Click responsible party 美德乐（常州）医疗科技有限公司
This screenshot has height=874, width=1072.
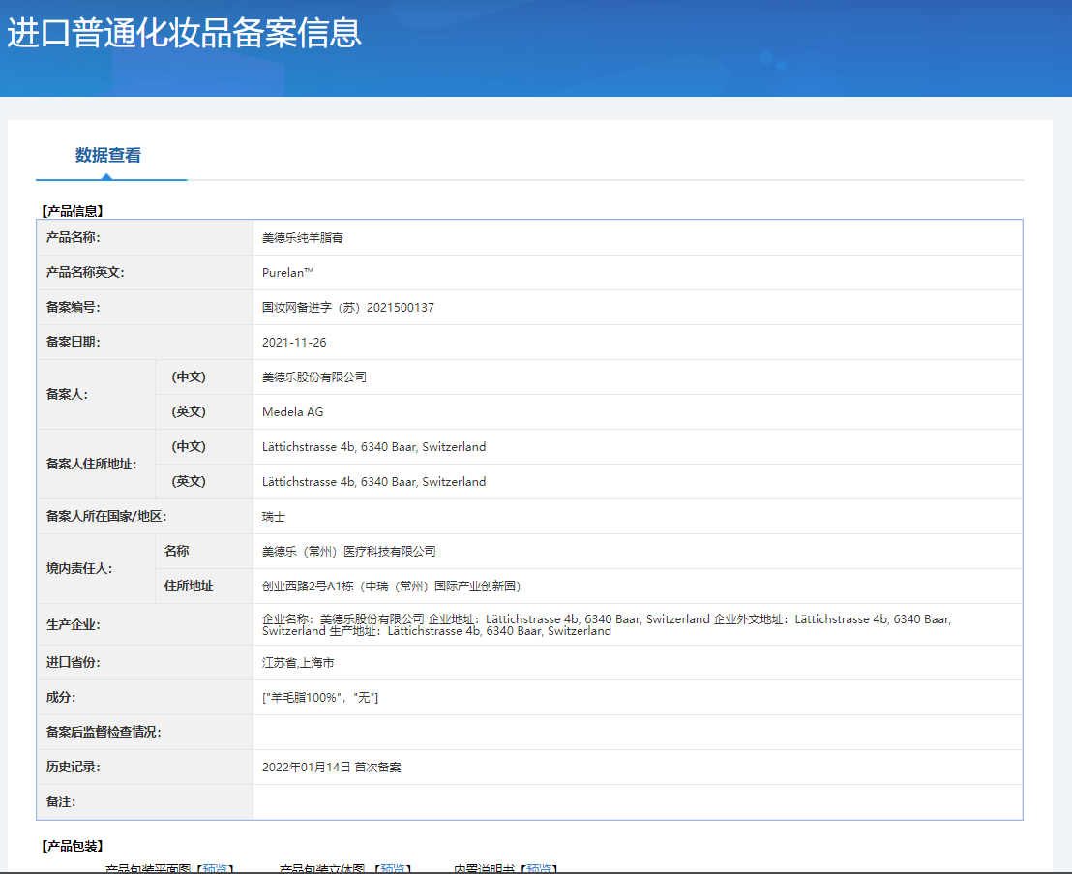pos(348,552)
